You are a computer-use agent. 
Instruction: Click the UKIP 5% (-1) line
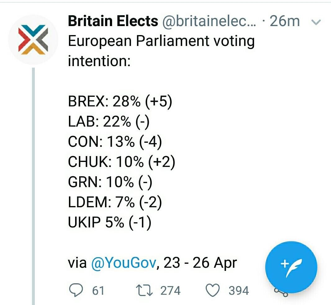110,222
